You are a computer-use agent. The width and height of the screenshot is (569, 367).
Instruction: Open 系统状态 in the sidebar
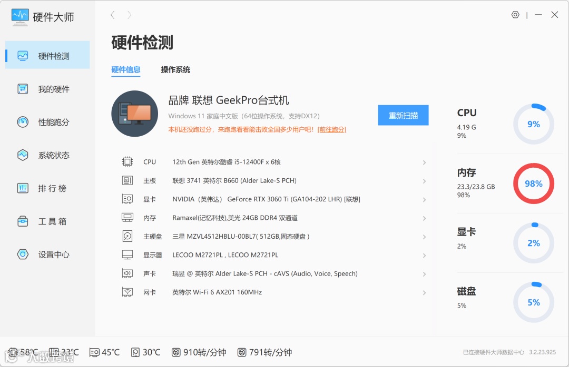47,155
